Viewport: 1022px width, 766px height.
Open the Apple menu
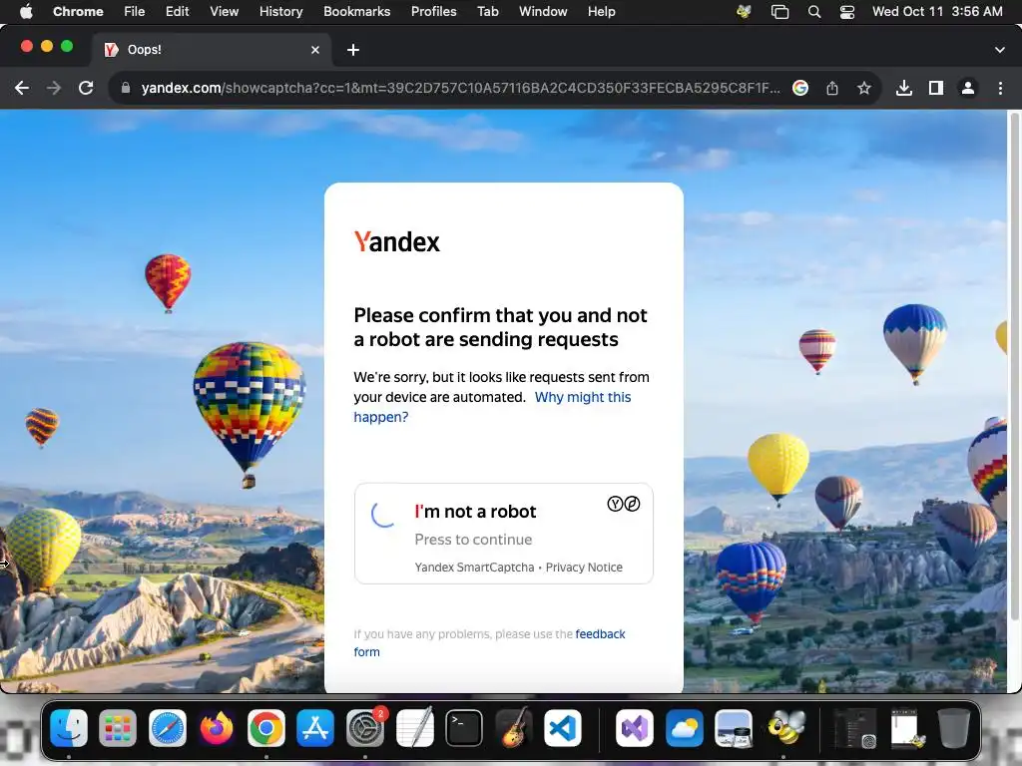click(x=26, y=11)
